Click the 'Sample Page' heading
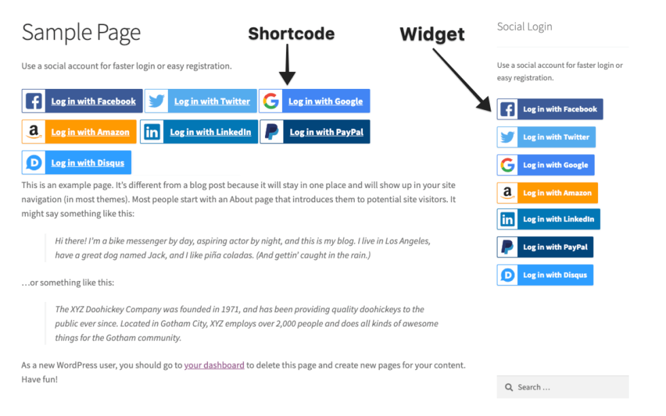 point(81,33)
